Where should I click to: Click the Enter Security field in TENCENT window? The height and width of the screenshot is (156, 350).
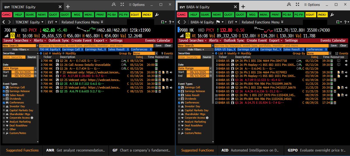pyautogui.click(x=14, y=57)
